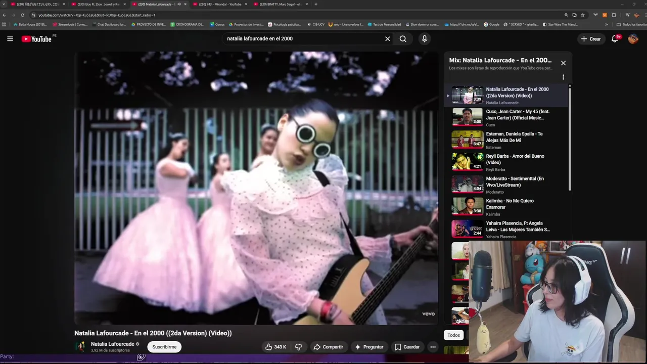Click the Compartir share button

pos(328,347)
